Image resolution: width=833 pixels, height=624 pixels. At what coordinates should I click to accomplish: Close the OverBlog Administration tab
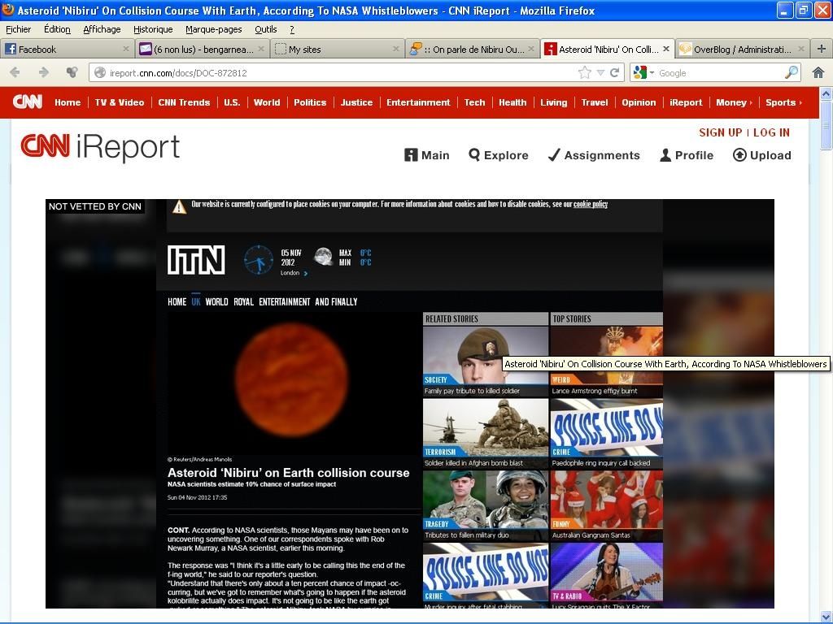[800, 49]
